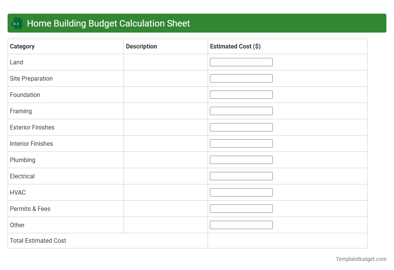Select the Exterior Finishes cost box
This screenshot has height=270, width=394.
pos(241,127)
